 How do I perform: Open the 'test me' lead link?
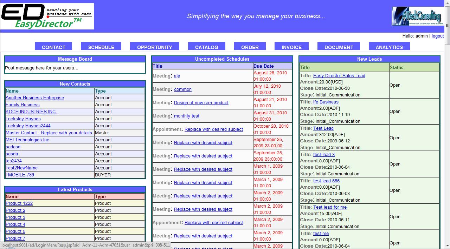pyautogui.click(x=321, y=234)
